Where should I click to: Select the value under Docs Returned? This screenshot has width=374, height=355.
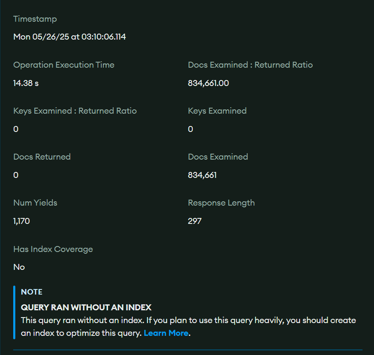(16, 175)
